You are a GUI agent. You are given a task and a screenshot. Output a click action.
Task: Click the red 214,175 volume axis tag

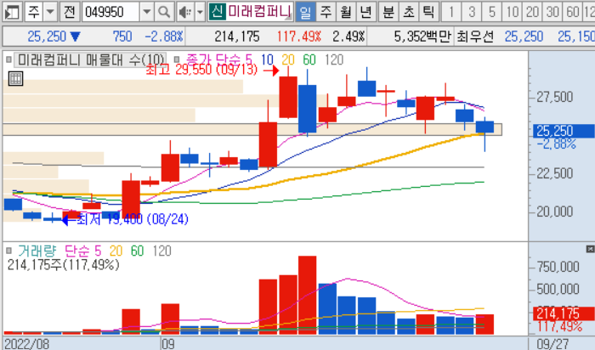click(x=564, y=313)
